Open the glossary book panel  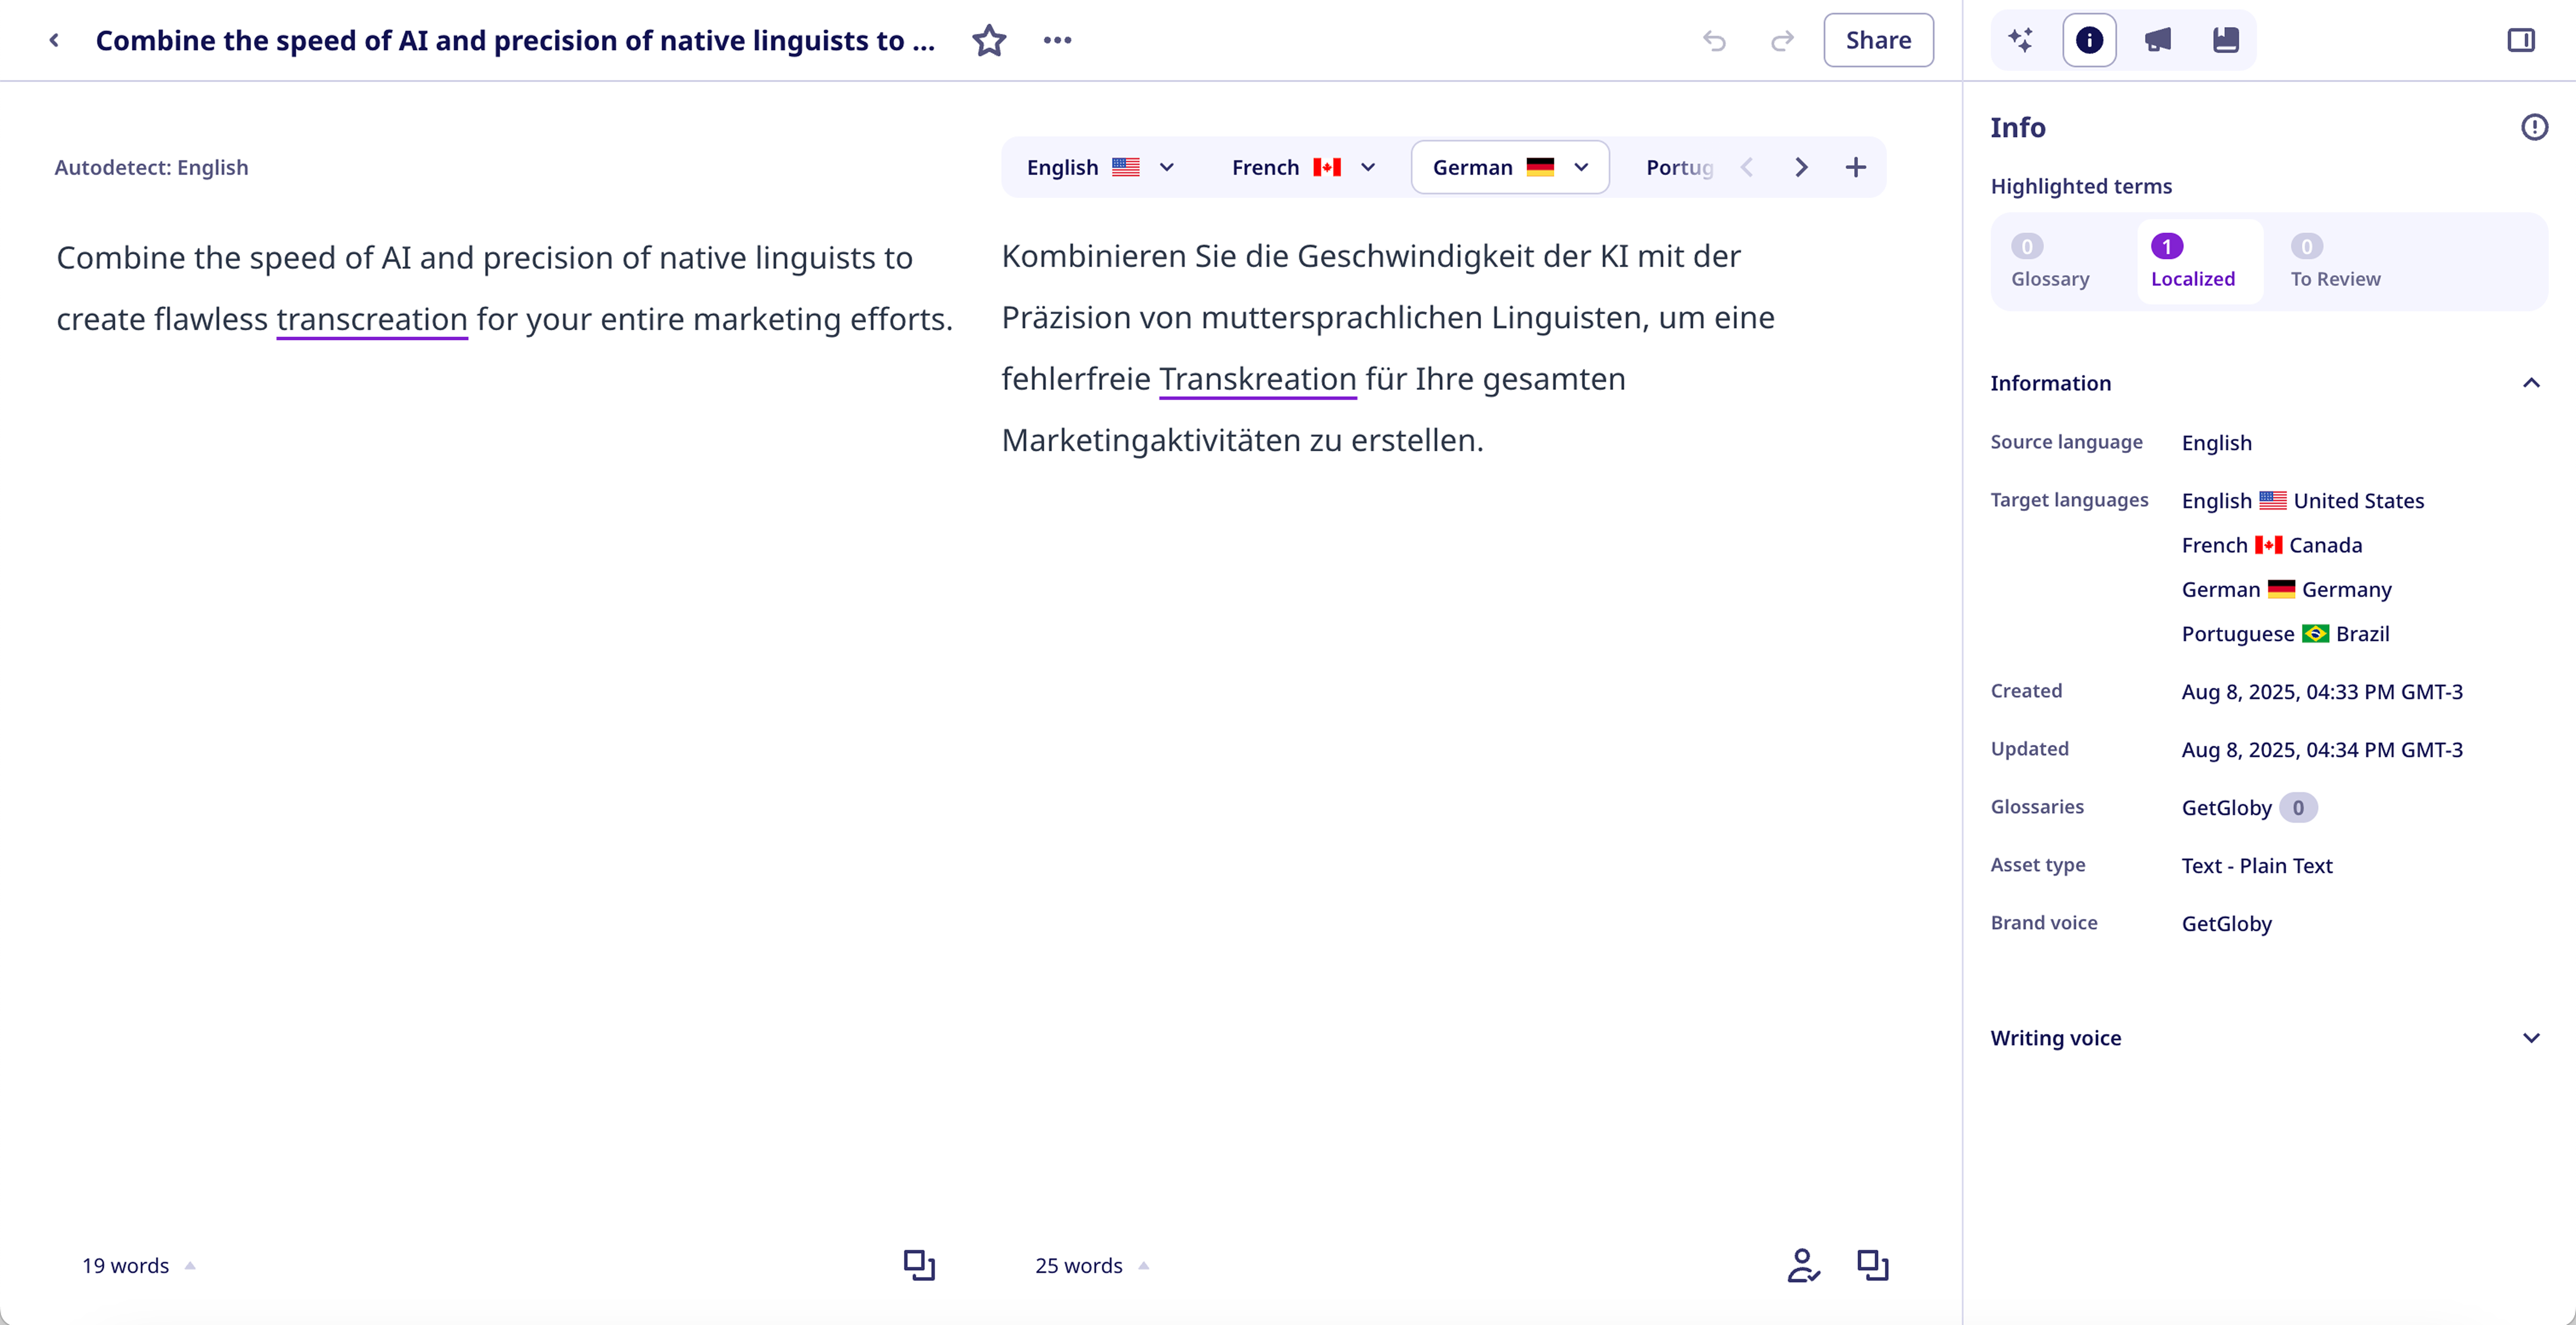pos(2226,40)
